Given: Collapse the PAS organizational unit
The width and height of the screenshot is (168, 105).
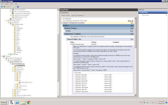Looking at the screenshot, I should pos(15,80).
